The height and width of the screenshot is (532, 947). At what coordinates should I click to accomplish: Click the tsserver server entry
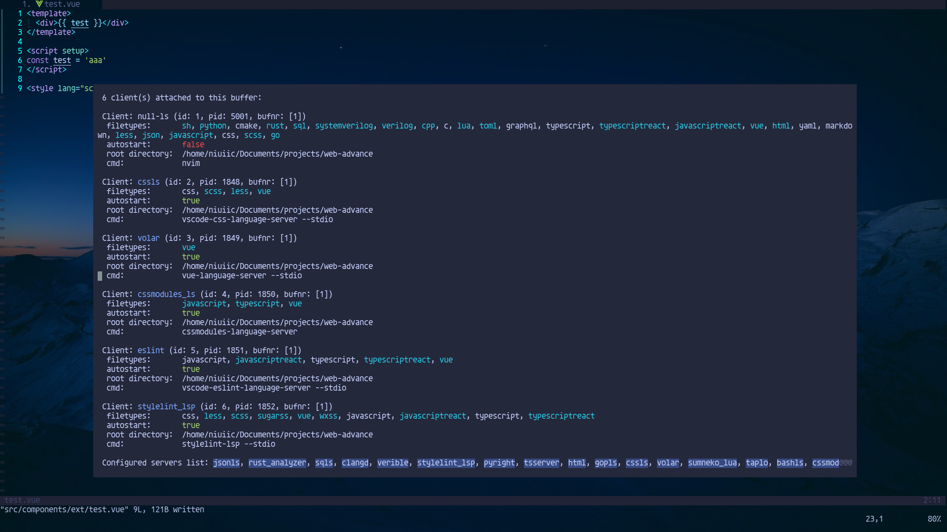pyautogui.click(x=541, y=463)
